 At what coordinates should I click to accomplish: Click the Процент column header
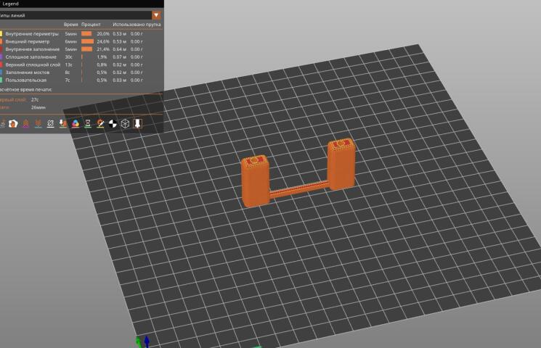click(91, 25)
